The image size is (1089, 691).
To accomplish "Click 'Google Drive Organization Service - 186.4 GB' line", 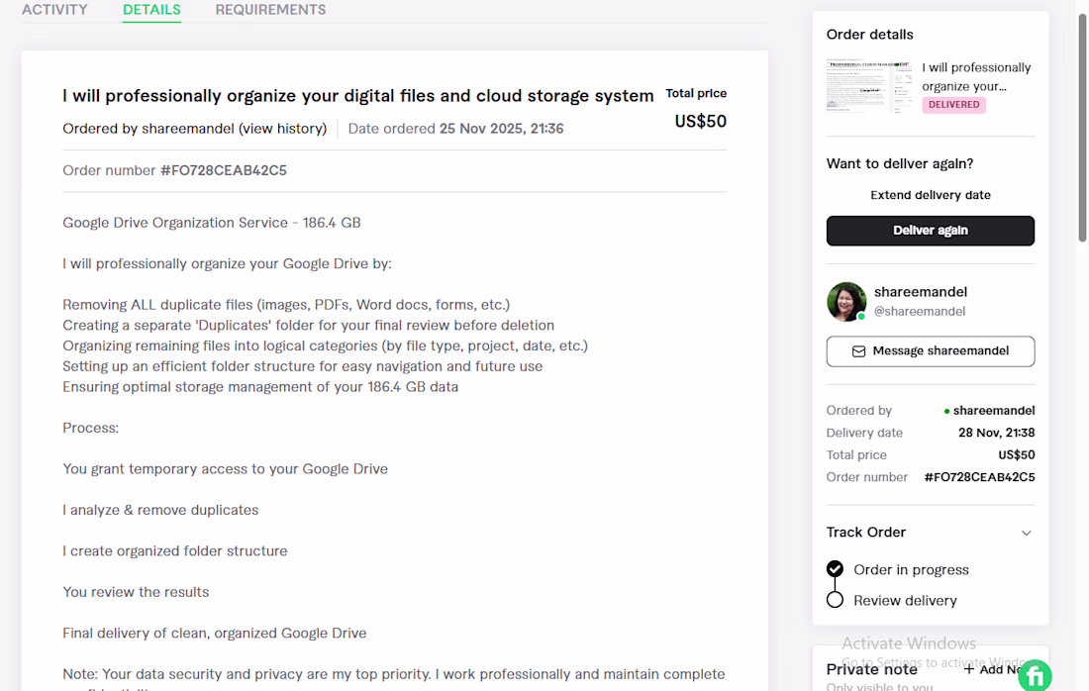I will click(212, 223).
